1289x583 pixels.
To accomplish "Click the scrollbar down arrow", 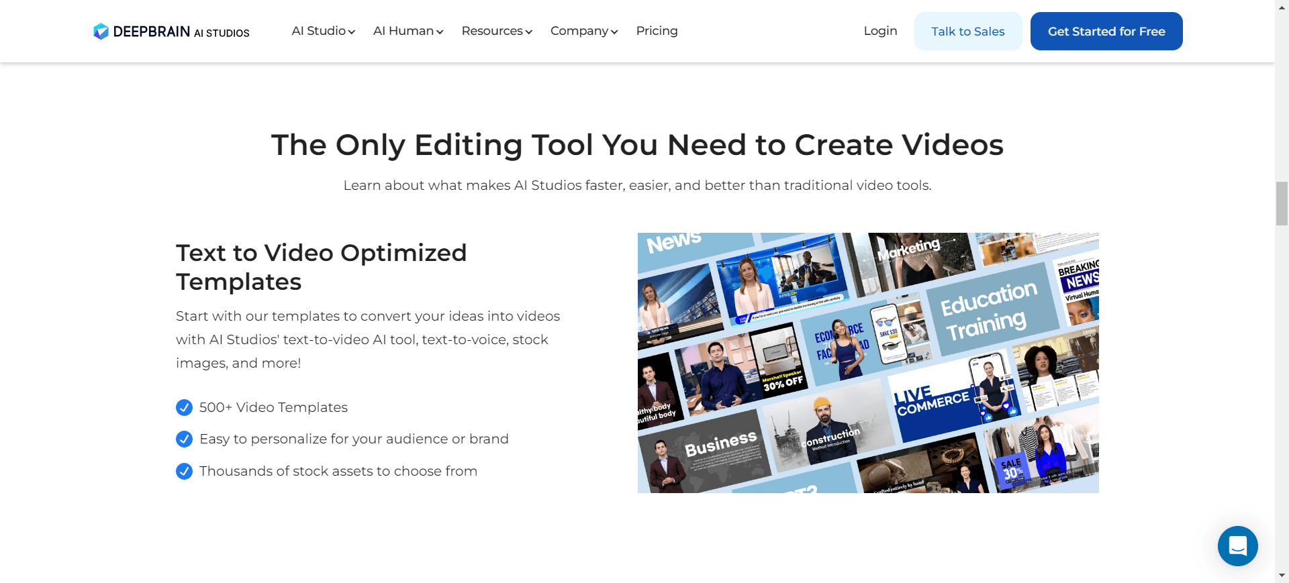I will tap(1282, 576).
